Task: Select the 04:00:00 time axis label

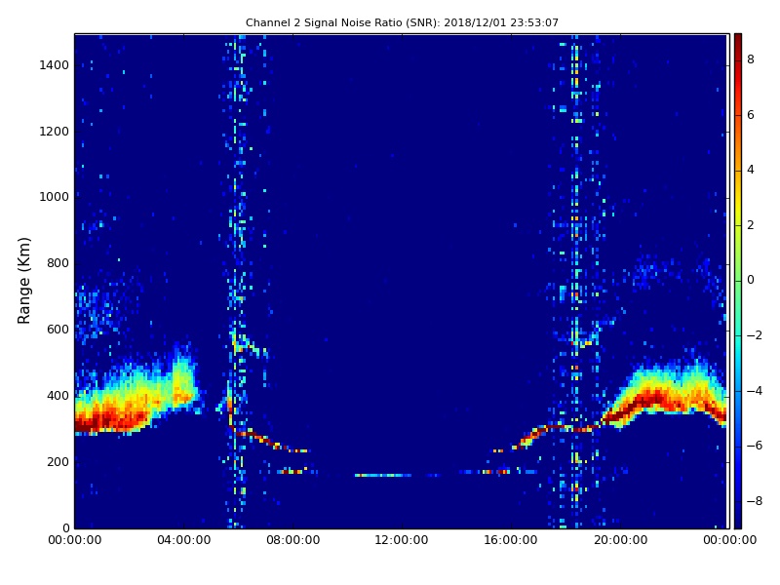Action: click(183, 541)
